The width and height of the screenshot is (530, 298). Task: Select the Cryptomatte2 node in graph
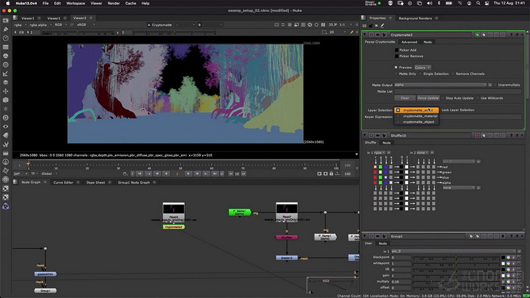point(174,227)
